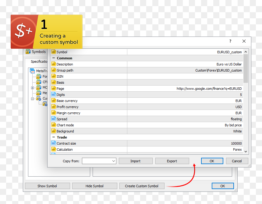Select the MC... group icon in Symbols tree
262x204 pixels.
tap(39, 87)
